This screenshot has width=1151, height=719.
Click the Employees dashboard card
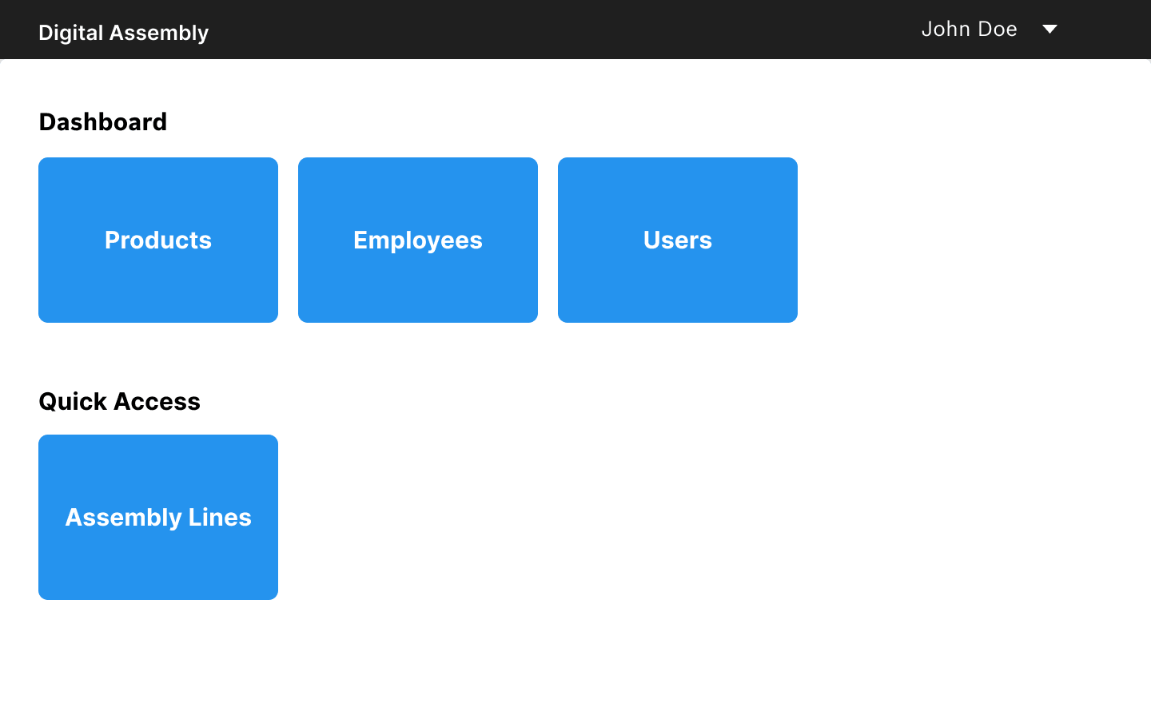(417, 240)
